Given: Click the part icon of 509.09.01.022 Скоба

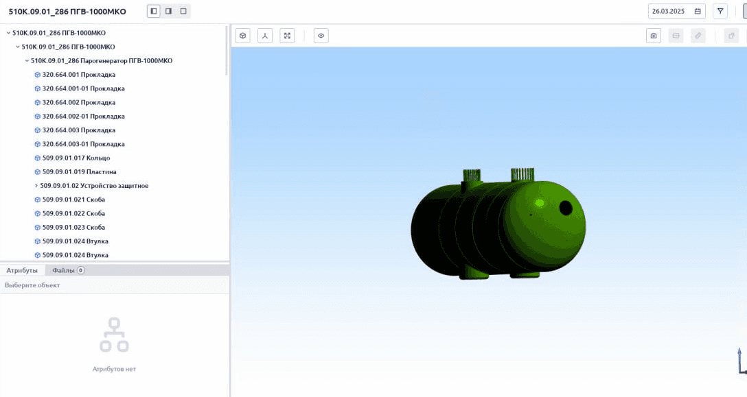Looking at the screenshot, I should coord(37,213).
